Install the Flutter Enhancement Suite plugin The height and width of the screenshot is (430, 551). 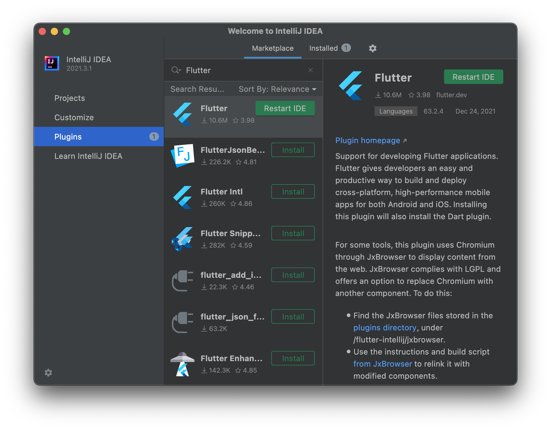(293, 358)
